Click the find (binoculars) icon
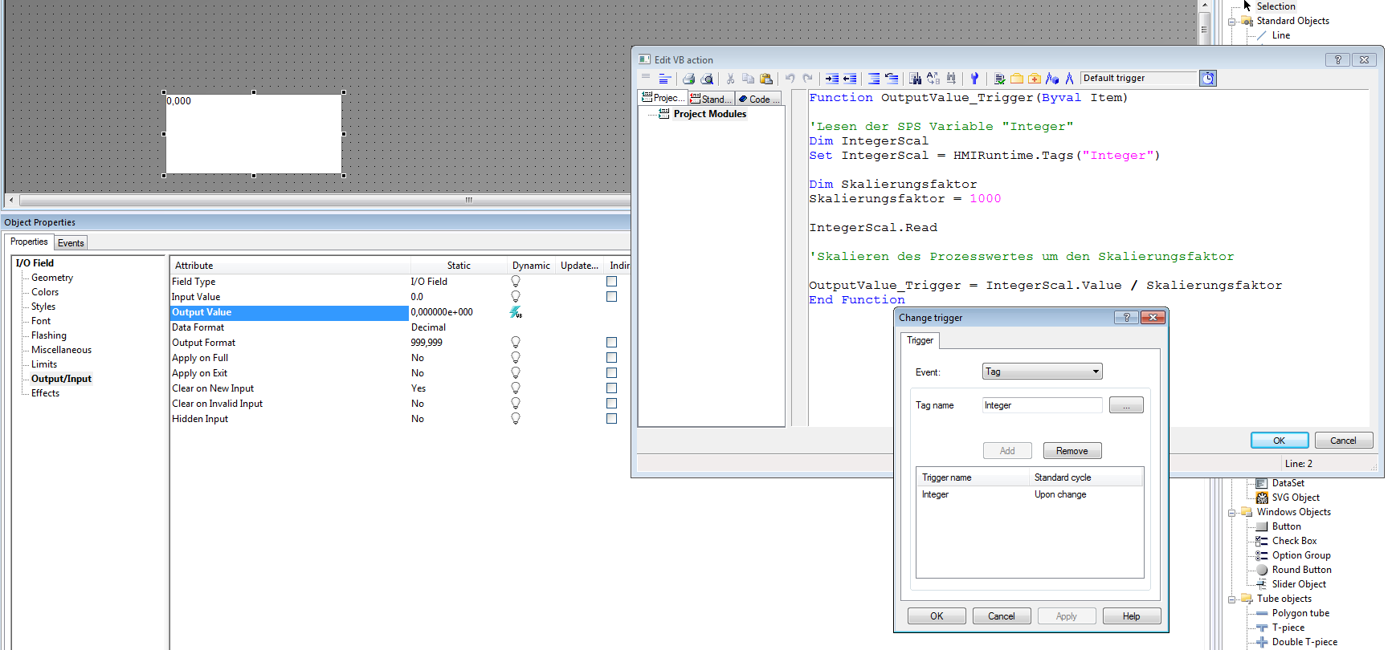The width and height of the screenshot is (1392, 650). pos(915,79)
